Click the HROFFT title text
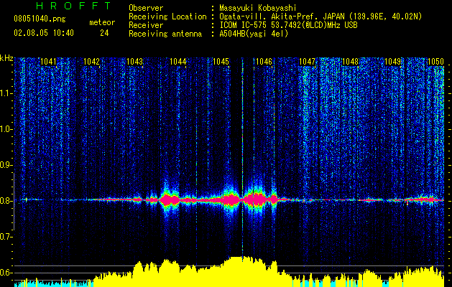The width and height of the screenshot is (452, 287). coord(73,6)
